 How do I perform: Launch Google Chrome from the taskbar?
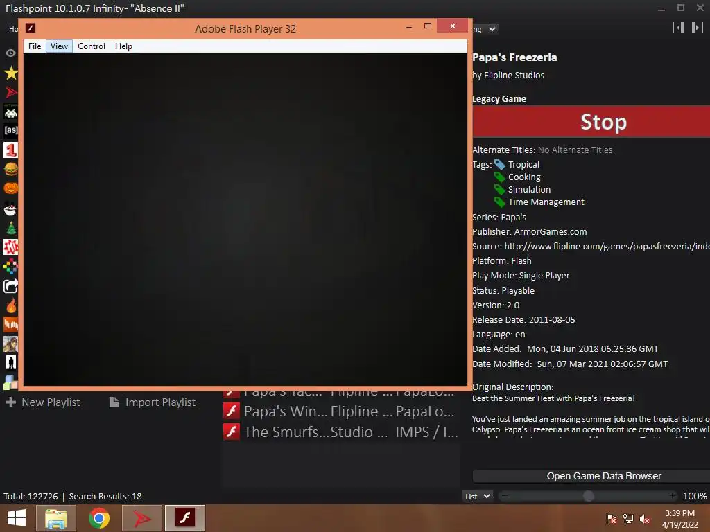click(x=99, y=518)
